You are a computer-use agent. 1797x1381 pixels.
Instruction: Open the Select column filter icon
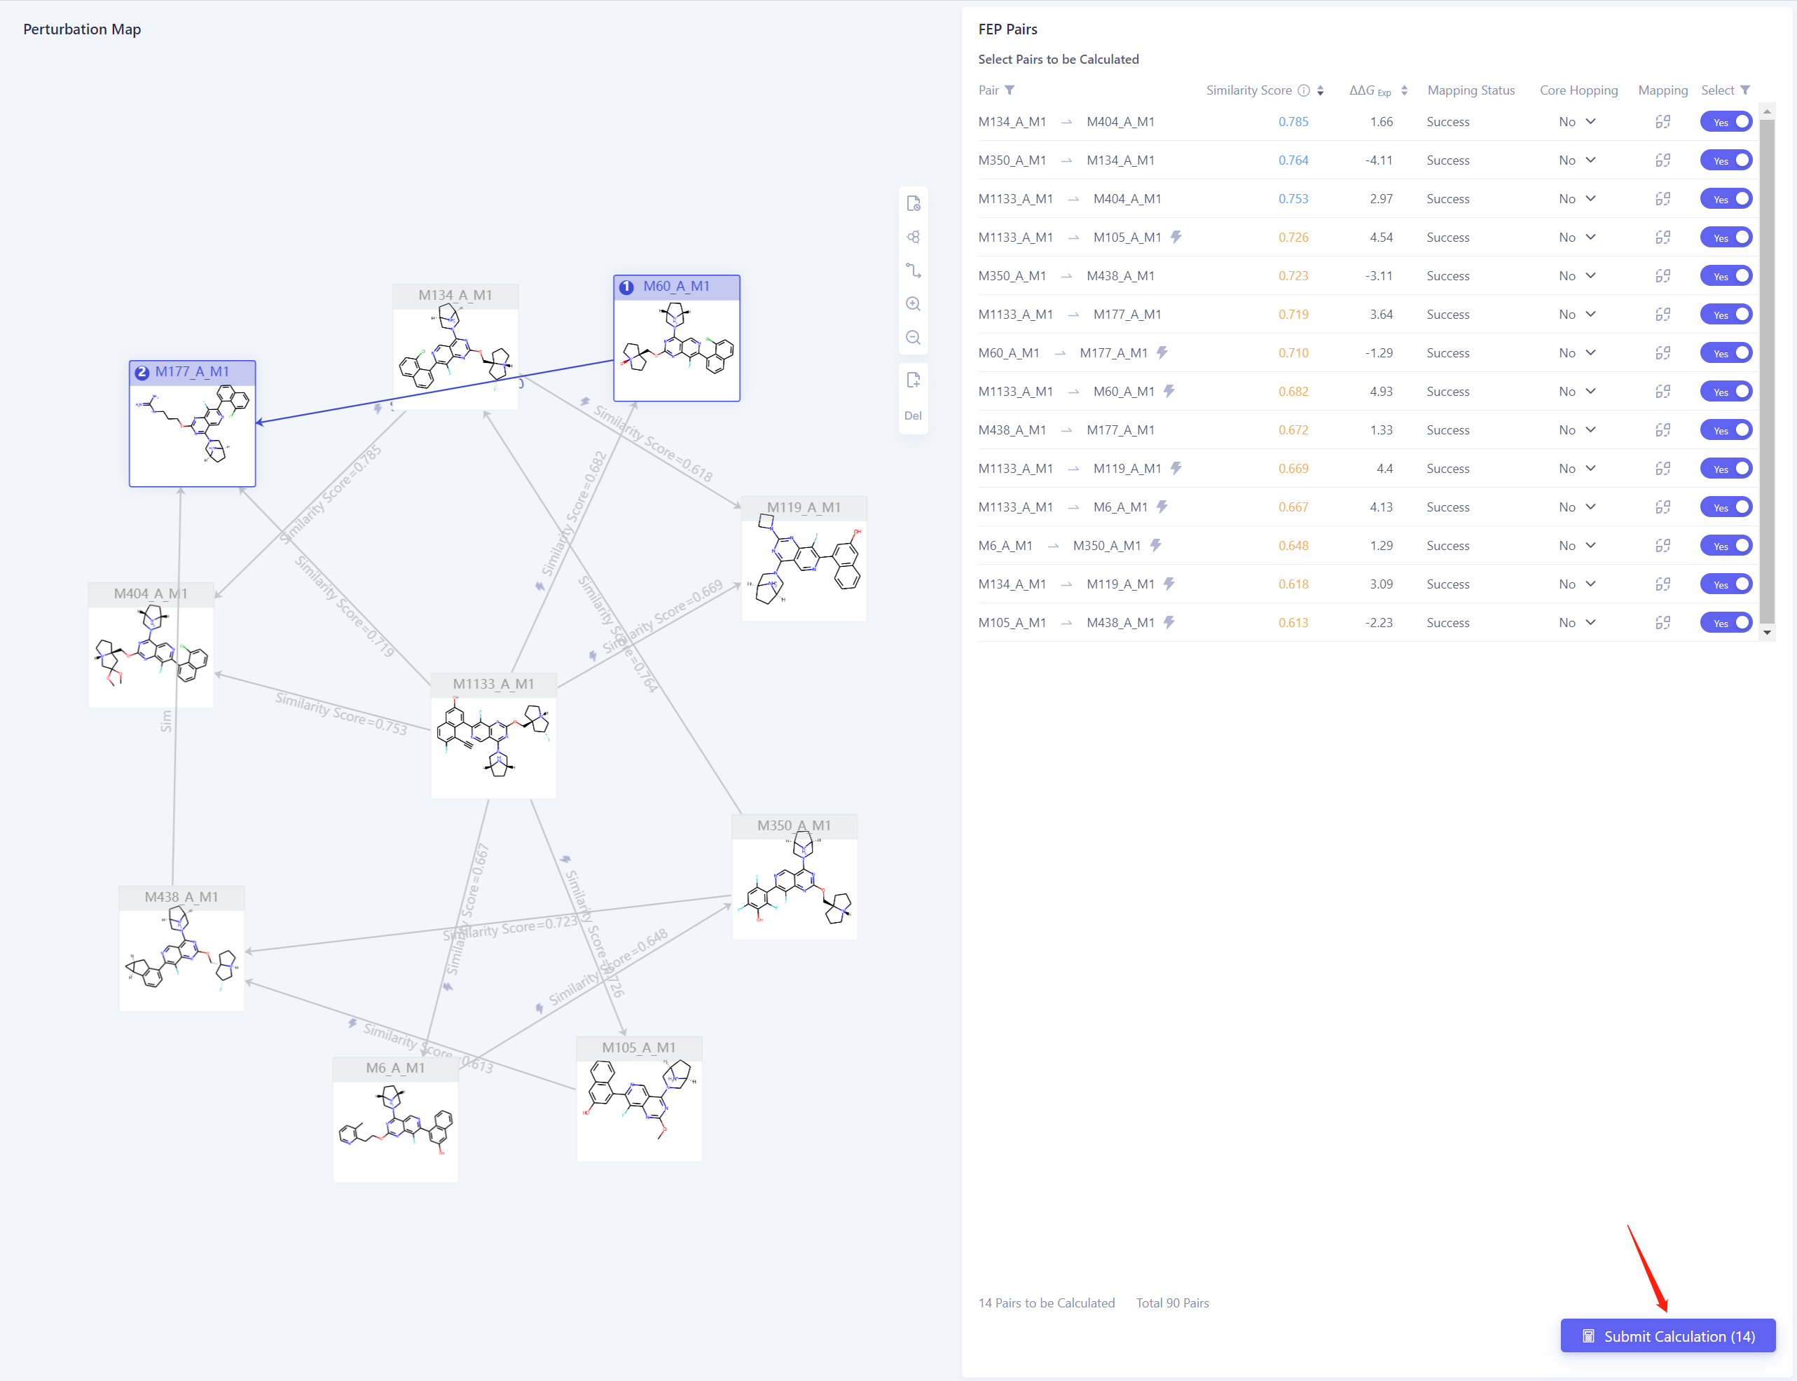pyautogui.click(x=1744, y=90)
